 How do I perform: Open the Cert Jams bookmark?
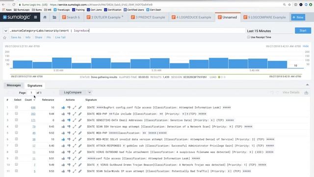click(x=94, y=10)
